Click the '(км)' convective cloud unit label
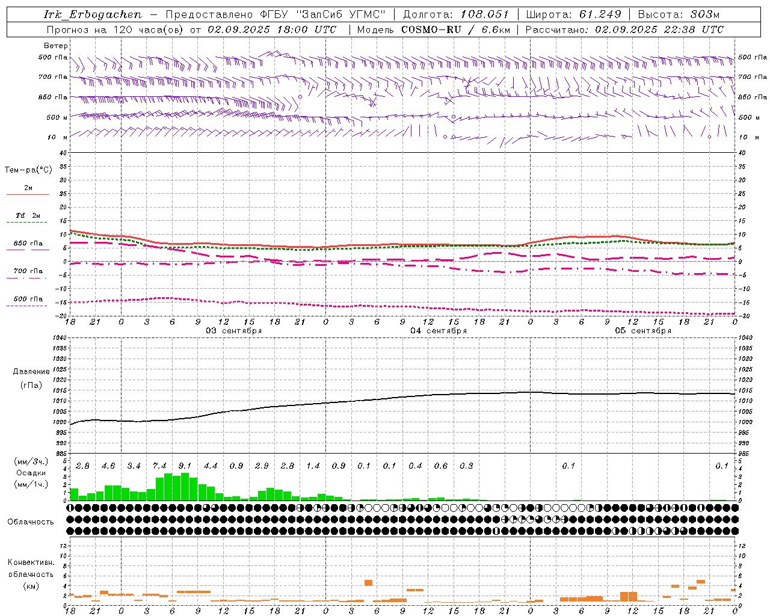Image resolution: width=770 pixels, height=616 pixels. (31, 586)
